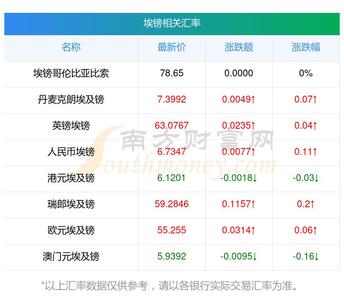Click the change amount 0.0314↑
This screenshot has height=299, width=344.
coord(239,230)
